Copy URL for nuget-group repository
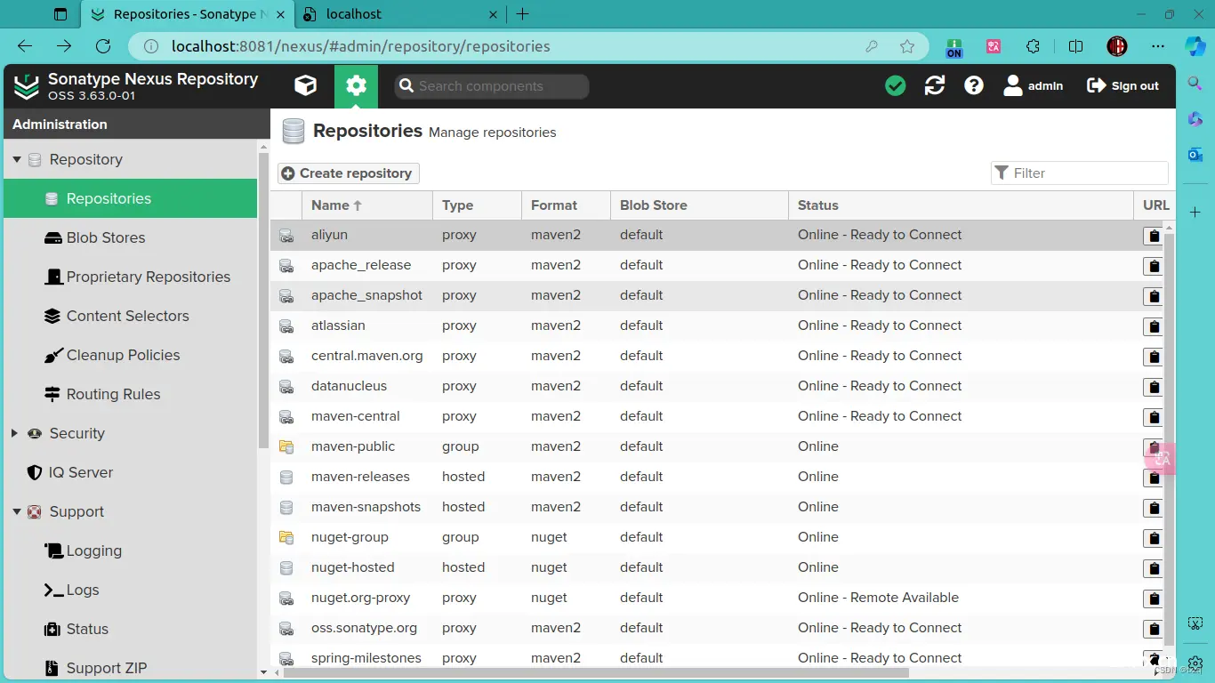The height and width of the screenshot is (683, 1215). coord(1154,538)
